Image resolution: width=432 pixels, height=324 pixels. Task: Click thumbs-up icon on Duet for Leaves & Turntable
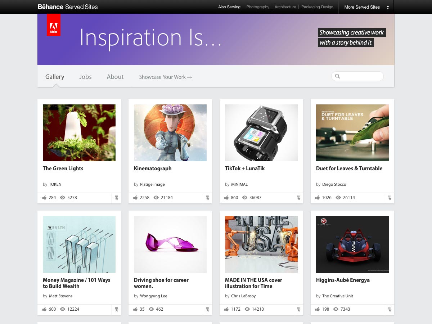(317, 198)
